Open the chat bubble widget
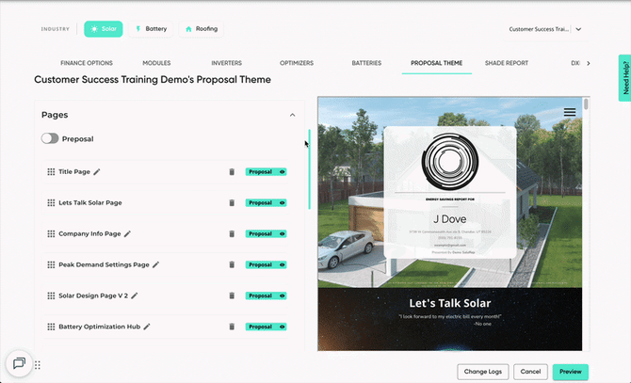This screenshot has width=631, height=383. [x=19, y=363]
